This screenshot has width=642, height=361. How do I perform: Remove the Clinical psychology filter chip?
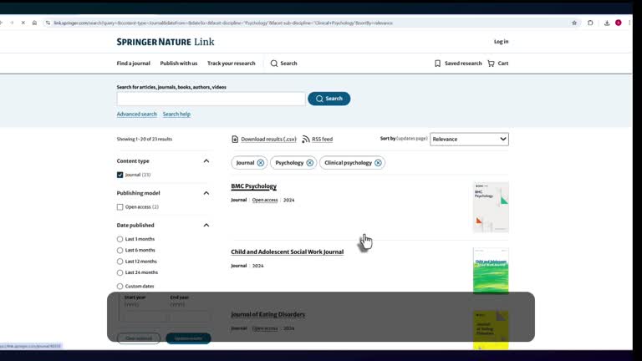378,163
